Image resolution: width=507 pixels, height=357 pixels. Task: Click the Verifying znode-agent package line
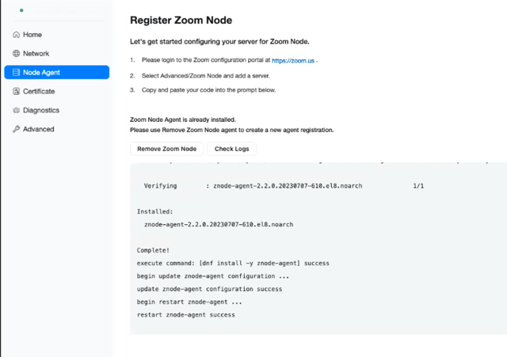(x=284, y=186)
